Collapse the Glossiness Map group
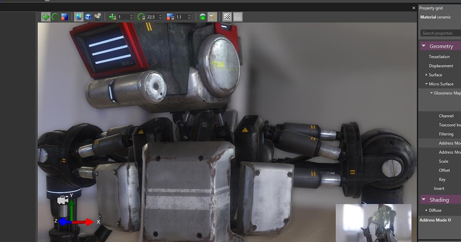Viewport: 461px width, 242px height. [431, 93]
